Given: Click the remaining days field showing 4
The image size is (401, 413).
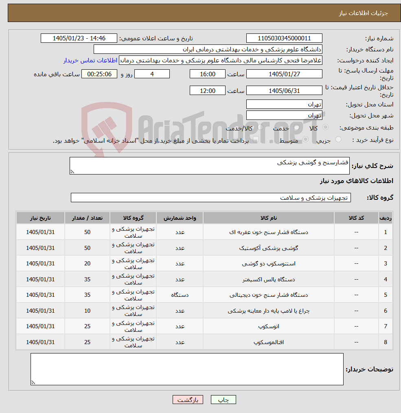Looking at the screenshot, I should tap(152, 74).
